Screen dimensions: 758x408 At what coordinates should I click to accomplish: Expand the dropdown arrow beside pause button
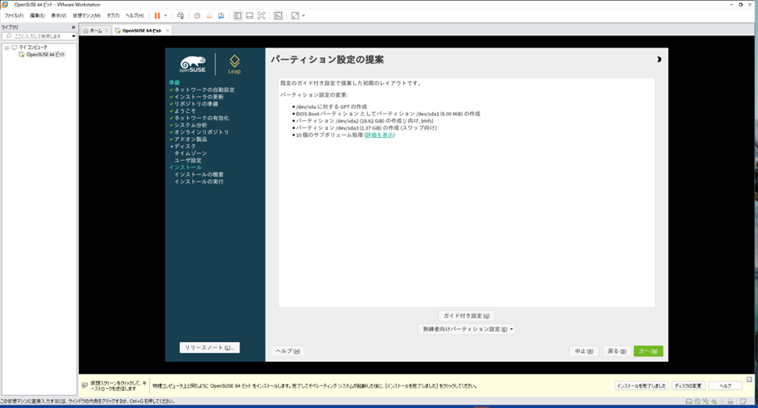point(166,15)
